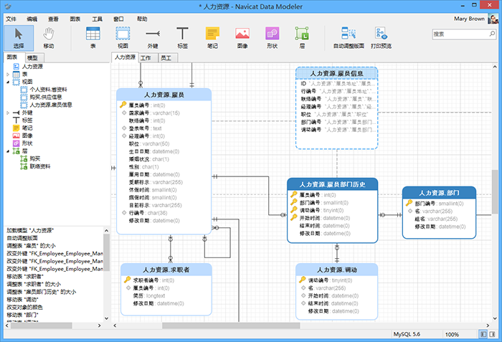Click the 表 table tool icon
The width and height of the screenshot is (502, 342).
tap(93, 38)
